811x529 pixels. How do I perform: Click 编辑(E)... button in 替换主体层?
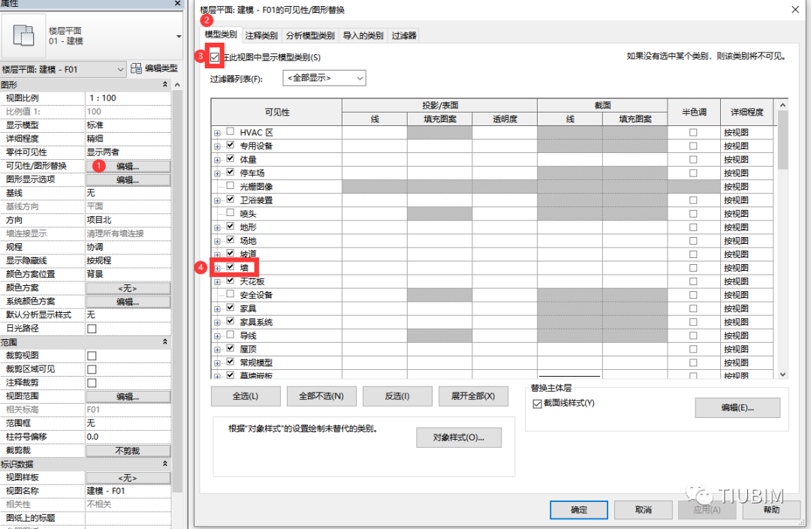[x=737, y=407]
